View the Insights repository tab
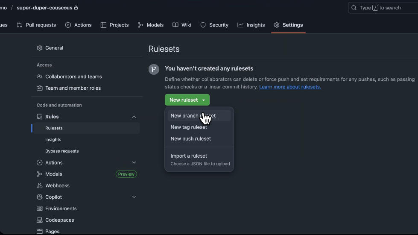Viewport: 418px width, 235px height. tap(251, 25)
